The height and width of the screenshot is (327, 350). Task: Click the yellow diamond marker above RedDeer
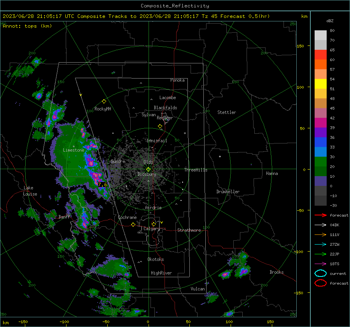pos(160,126)
